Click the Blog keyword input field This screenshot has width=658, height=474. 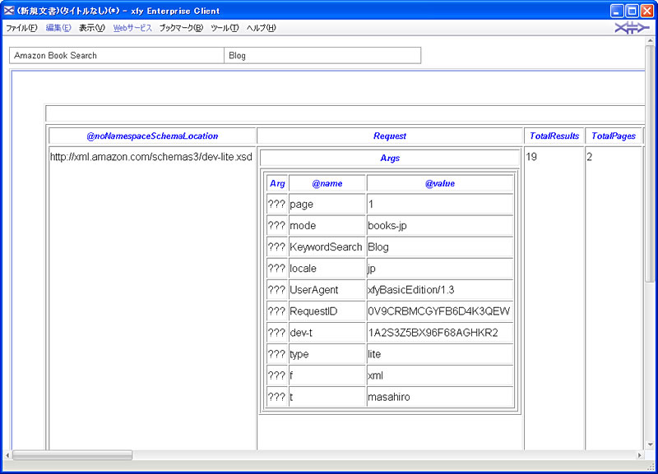322,56
